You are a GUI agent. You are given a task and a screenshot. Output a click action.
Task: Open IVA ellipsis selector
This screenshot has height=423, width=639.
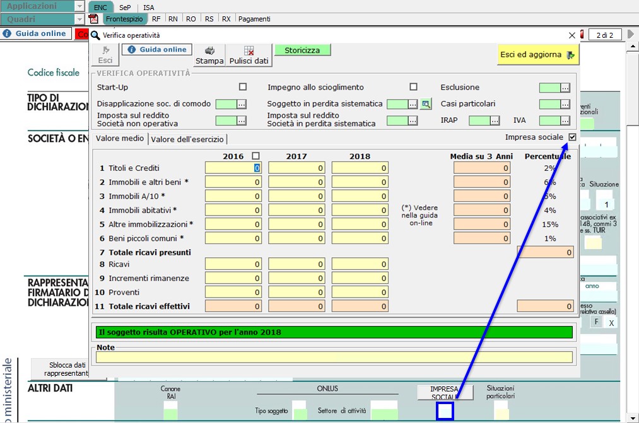tap(565, 120)
